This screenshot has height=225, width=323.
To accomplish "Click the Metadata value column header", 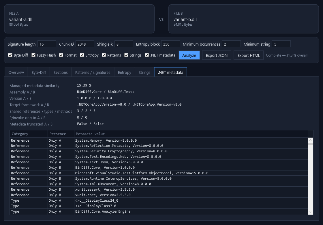I will [x=191, y=134].
